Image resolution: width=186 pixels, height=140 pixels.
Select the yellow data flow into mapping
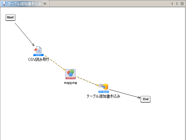click(55, 63)
